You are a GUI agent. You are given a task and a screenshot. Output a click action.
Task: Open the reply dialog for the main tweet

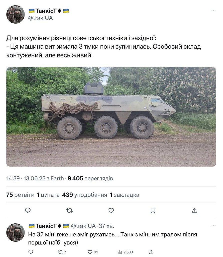point(28,211)
